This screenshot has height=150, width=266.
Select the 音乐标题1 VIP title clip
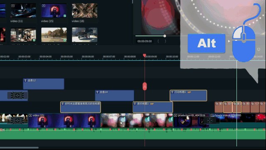click(153, 107)
